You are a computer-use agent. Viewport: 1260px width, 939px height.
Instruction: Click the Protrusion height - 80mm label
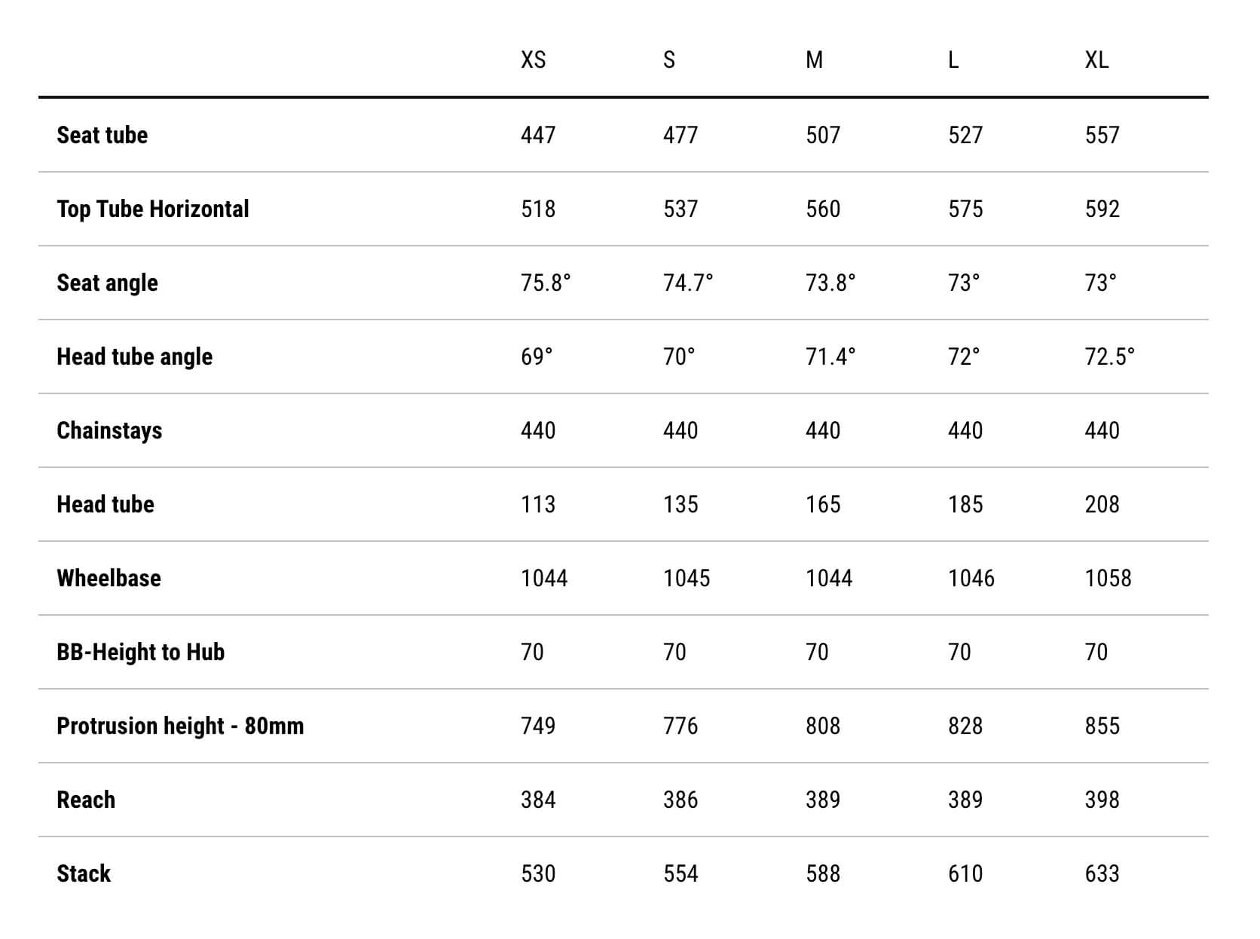[180, 726]
